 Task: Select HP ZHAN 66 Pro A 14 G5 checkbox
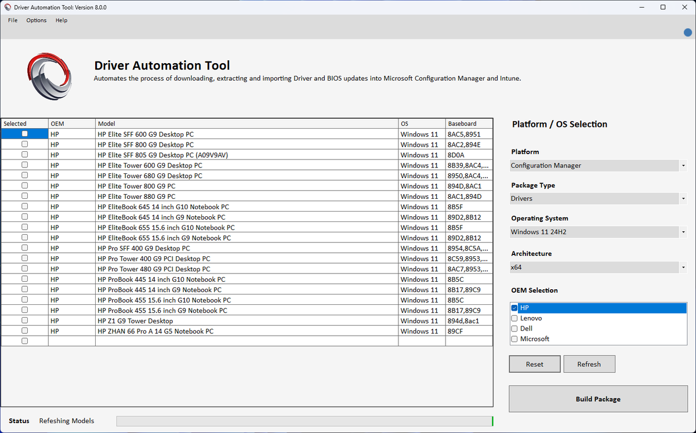(x=24, y=331)
